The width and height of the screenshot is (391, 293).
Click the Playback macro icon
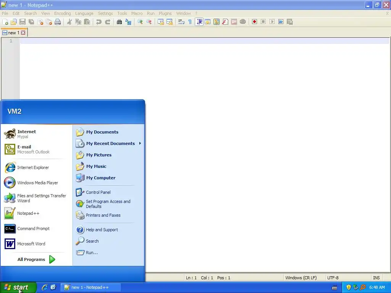click(272, 22)
